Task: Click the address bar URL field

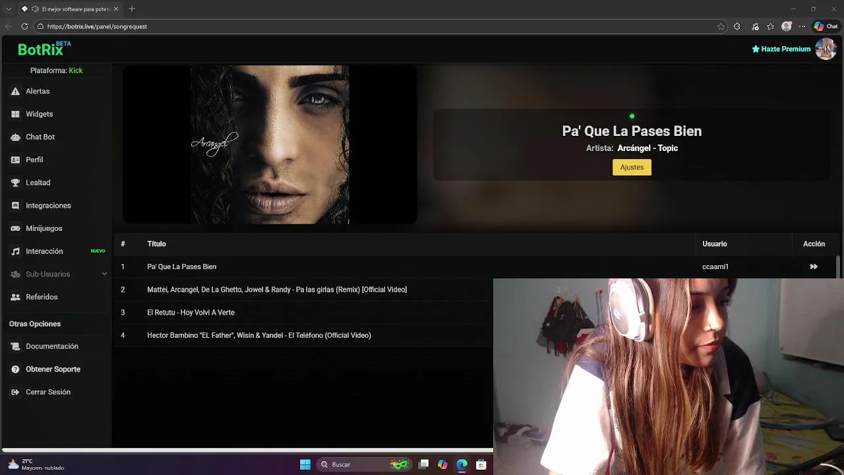Action: tap(376, 26)
